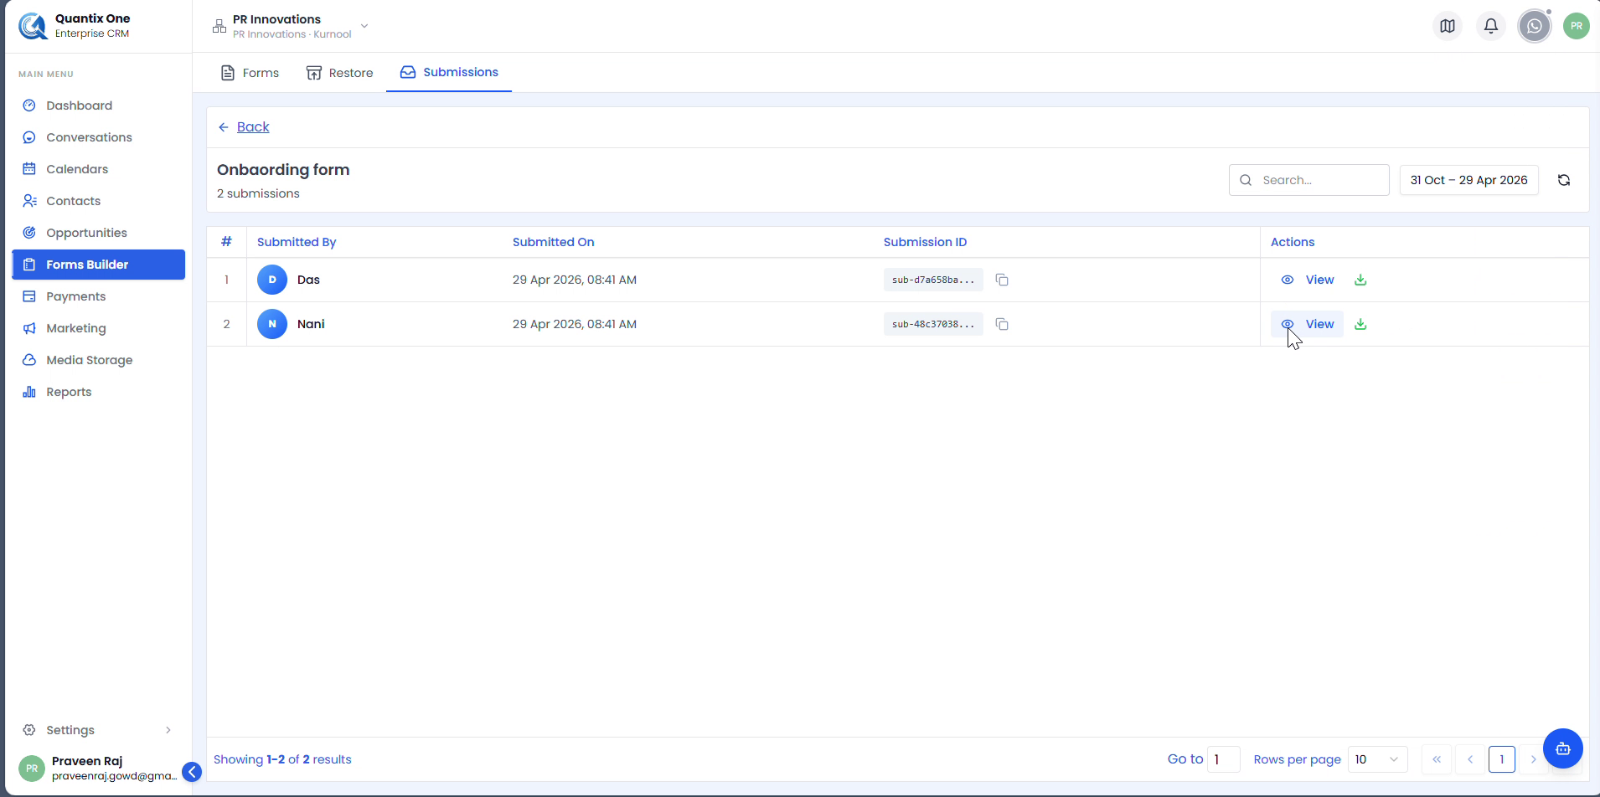Open Dashboard from sidebar
This screenshot has width=1600, height=797.
point(98,105)
